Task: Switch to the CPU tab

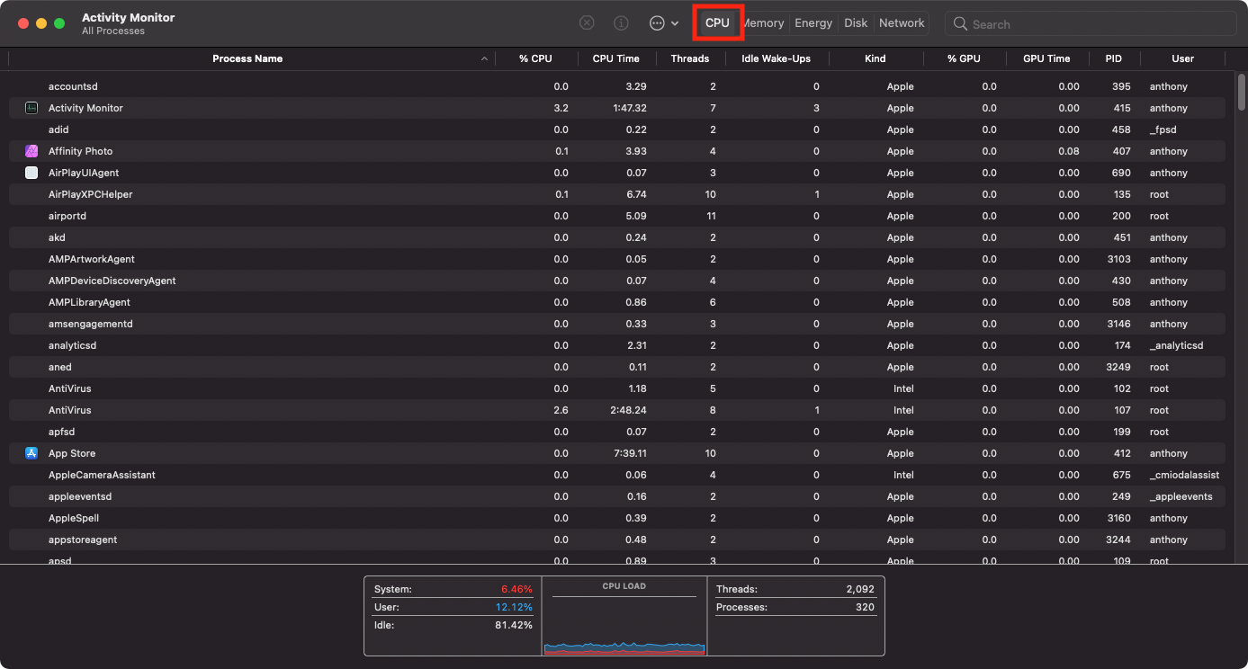Action: pyautogui.click(x=717, y=22)
